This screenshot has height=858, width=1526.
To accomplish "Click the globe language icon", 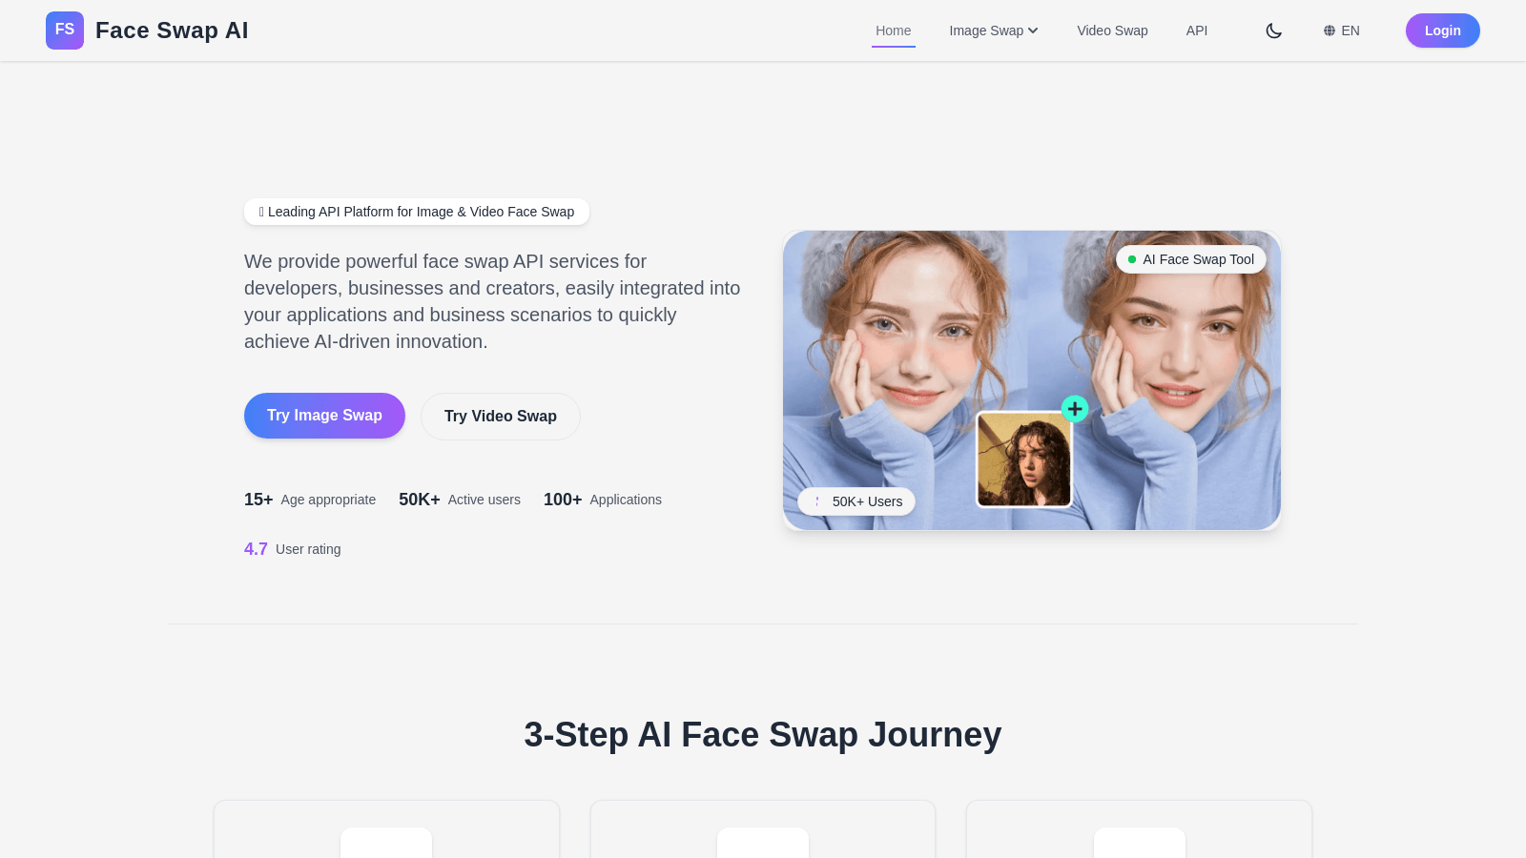I will point(1329,31).
